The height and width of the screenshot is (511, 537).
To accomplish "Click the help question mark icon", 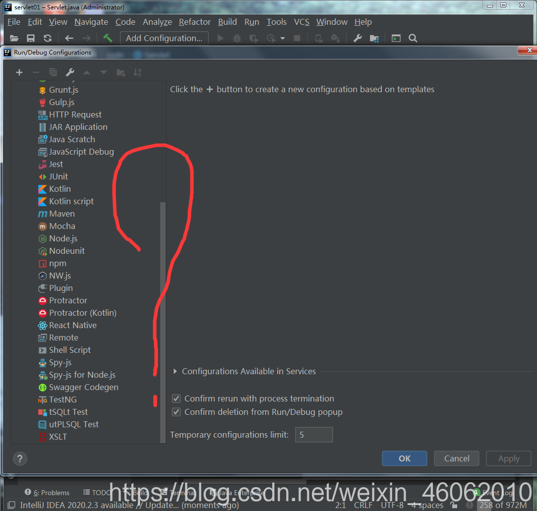I will coord(20,458).
